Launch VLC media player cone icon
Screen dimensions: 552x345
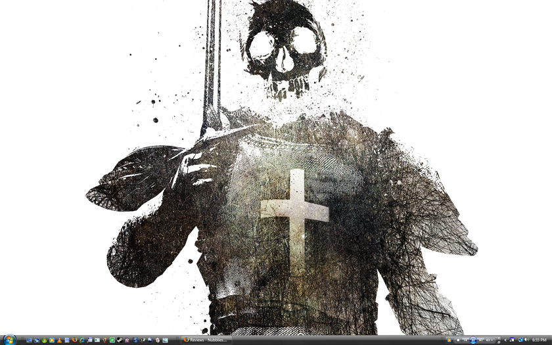coord(60,340)
